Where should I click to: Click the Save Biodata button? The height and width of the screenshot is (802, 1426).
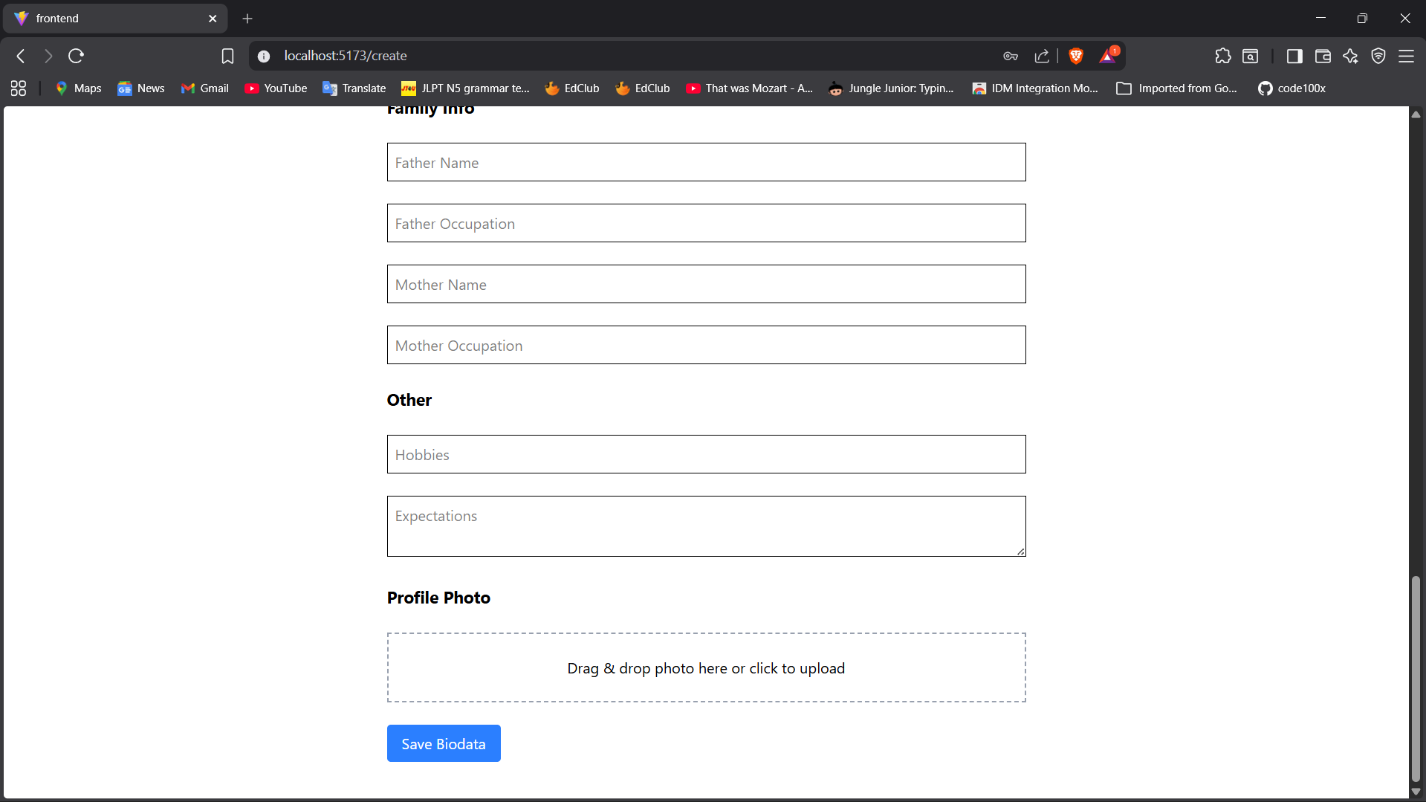(x=444, y=743)
